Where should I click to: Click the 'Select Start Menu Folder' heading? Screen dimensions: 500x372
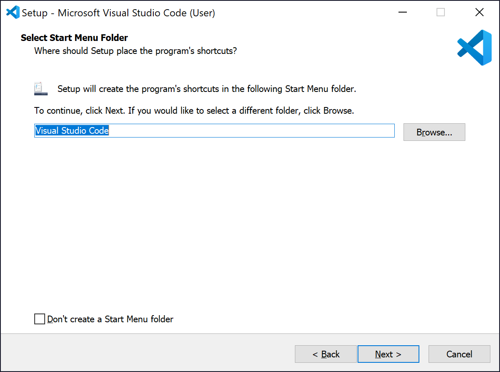pyautogui.click(x=74, y=38)
